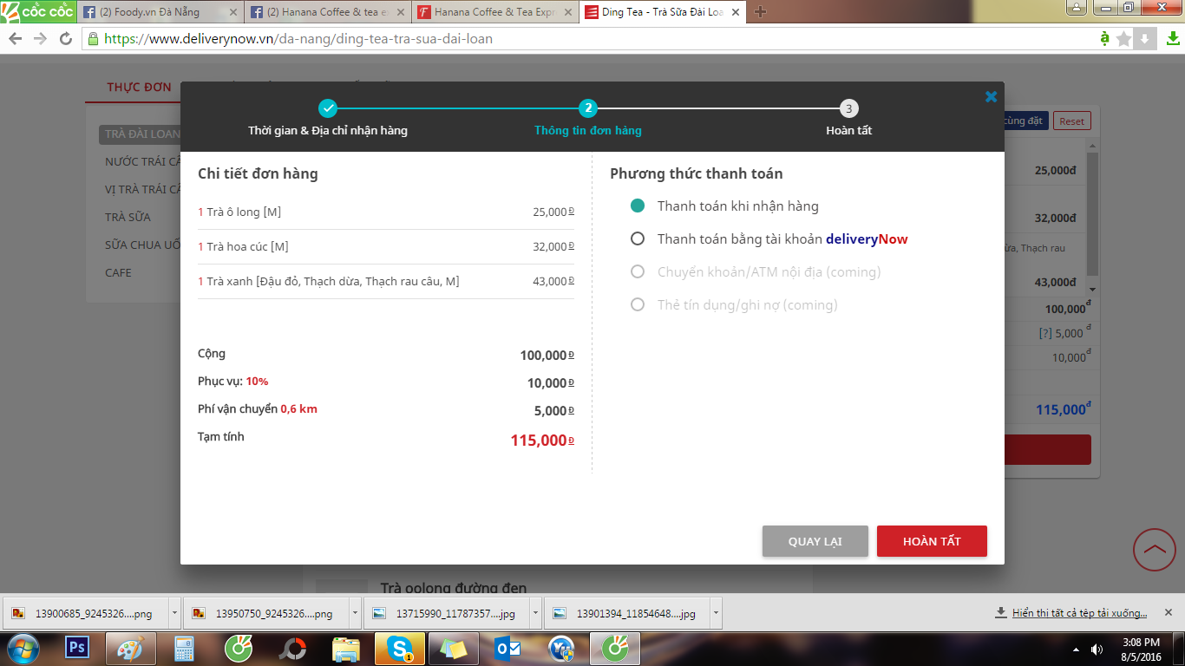Select Thanh toán khi nhận hàng option

638,206
